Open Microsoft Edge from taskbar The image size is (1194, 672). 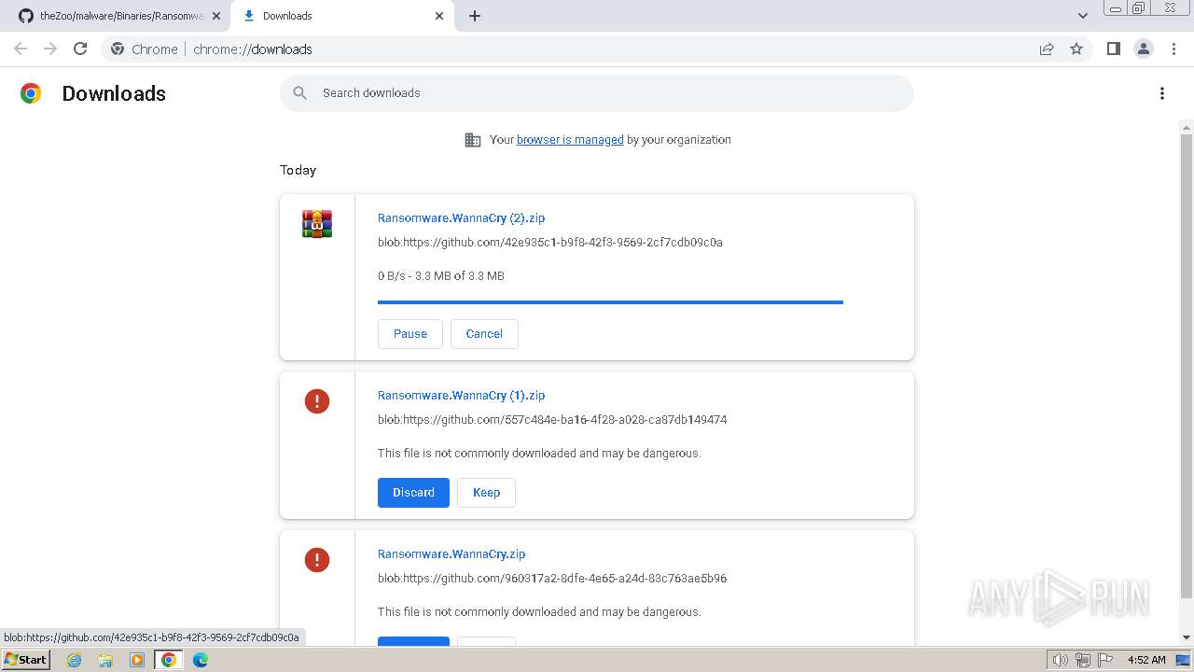point(201,660)
